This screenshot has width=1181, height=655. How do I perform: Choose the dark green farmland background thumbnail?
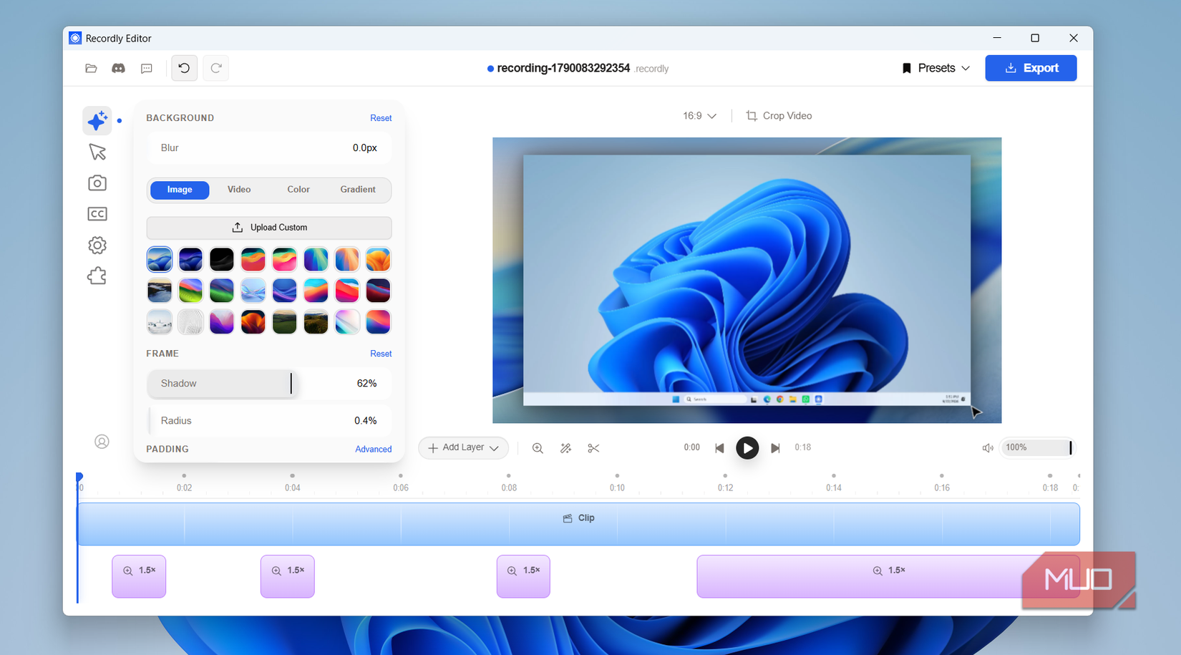(284, 322)
